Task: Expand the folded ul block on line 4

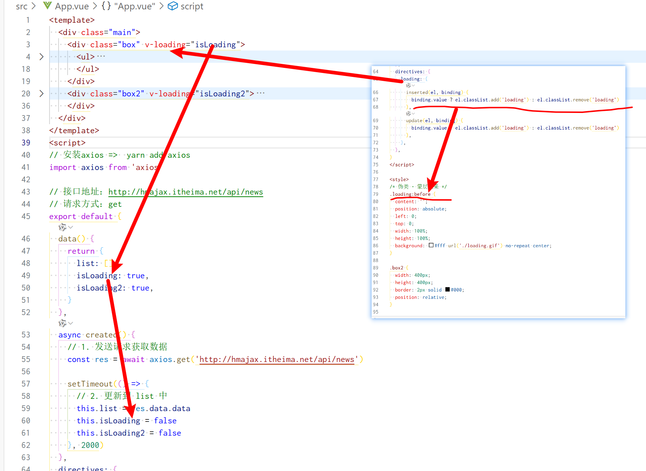Action: point(41,57)
